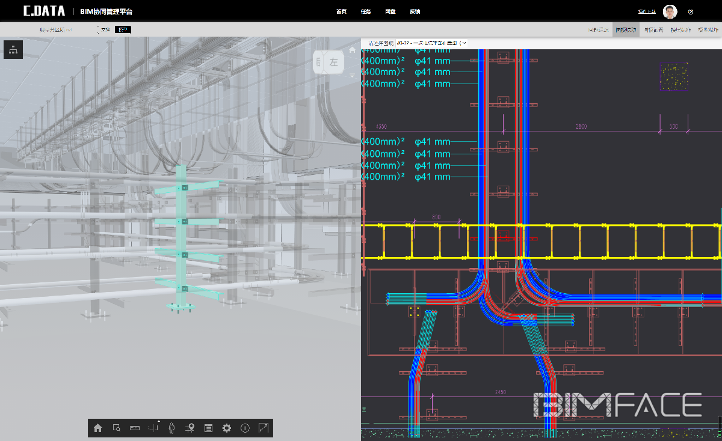Click the view cube left face

[333, 62]
